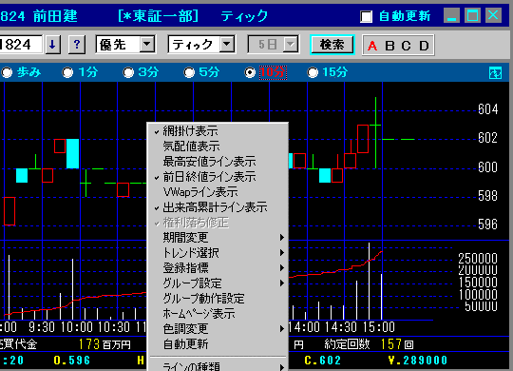513x371 pixels.
Task: Click the stock code input field
Action: click(x=20, y=45)
